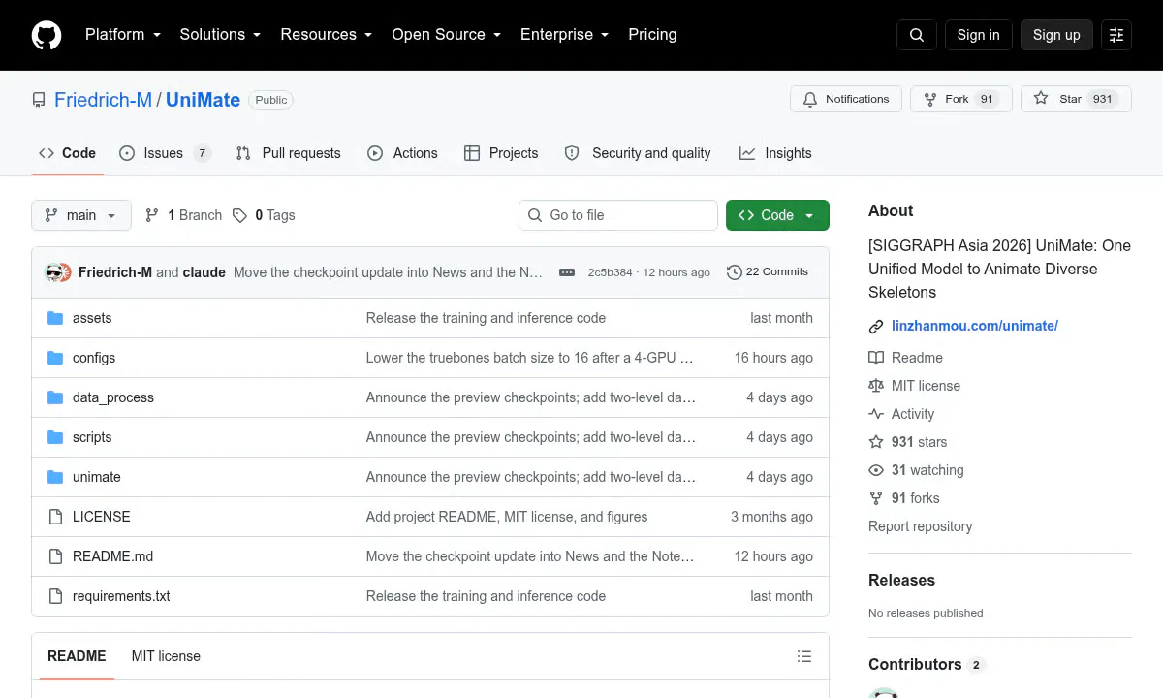Select the MIT license tab

tap(166, 656)
